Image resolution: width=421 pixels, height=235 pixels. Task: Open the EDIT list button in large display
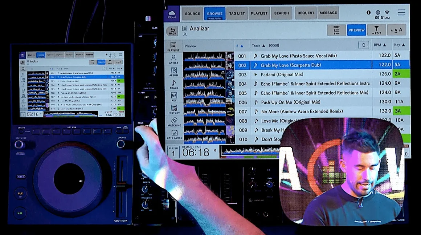336,30
